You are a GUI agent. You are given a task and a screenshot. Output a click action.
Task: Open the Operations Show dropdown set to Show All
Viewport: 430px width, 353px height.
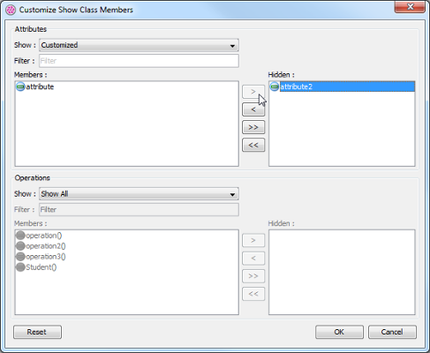click(x=139, y=194)
